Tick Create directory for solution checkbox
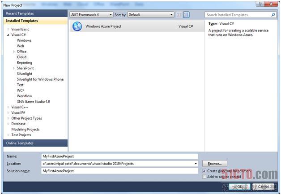281x195 pixels. pyautogui.click(x=204, y=171)
